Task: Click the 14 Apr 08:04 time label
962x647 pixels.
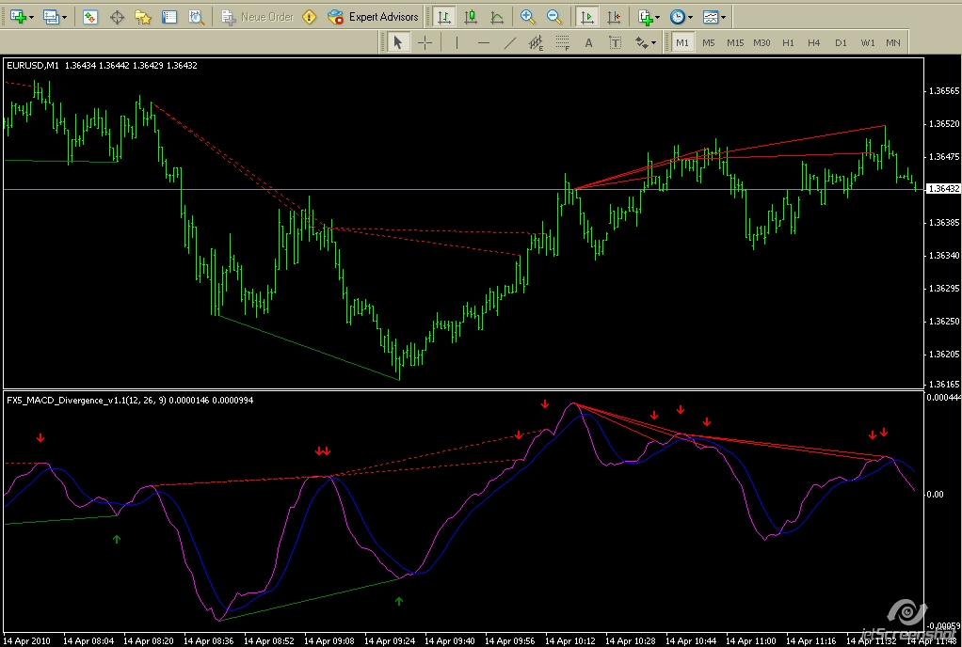Action: point(88,640)
